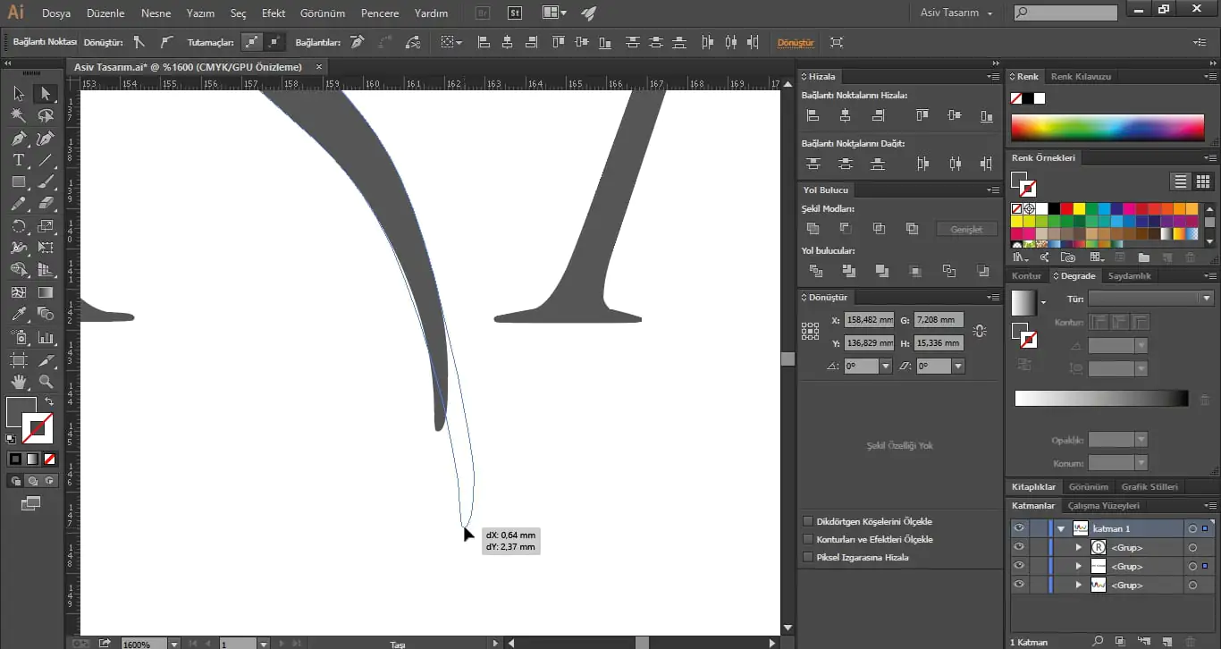This screenshot has width=1221, height=649.
Task: Hide the katman 1 layer
Action: pyautogui.click(x=1019, y=528)
